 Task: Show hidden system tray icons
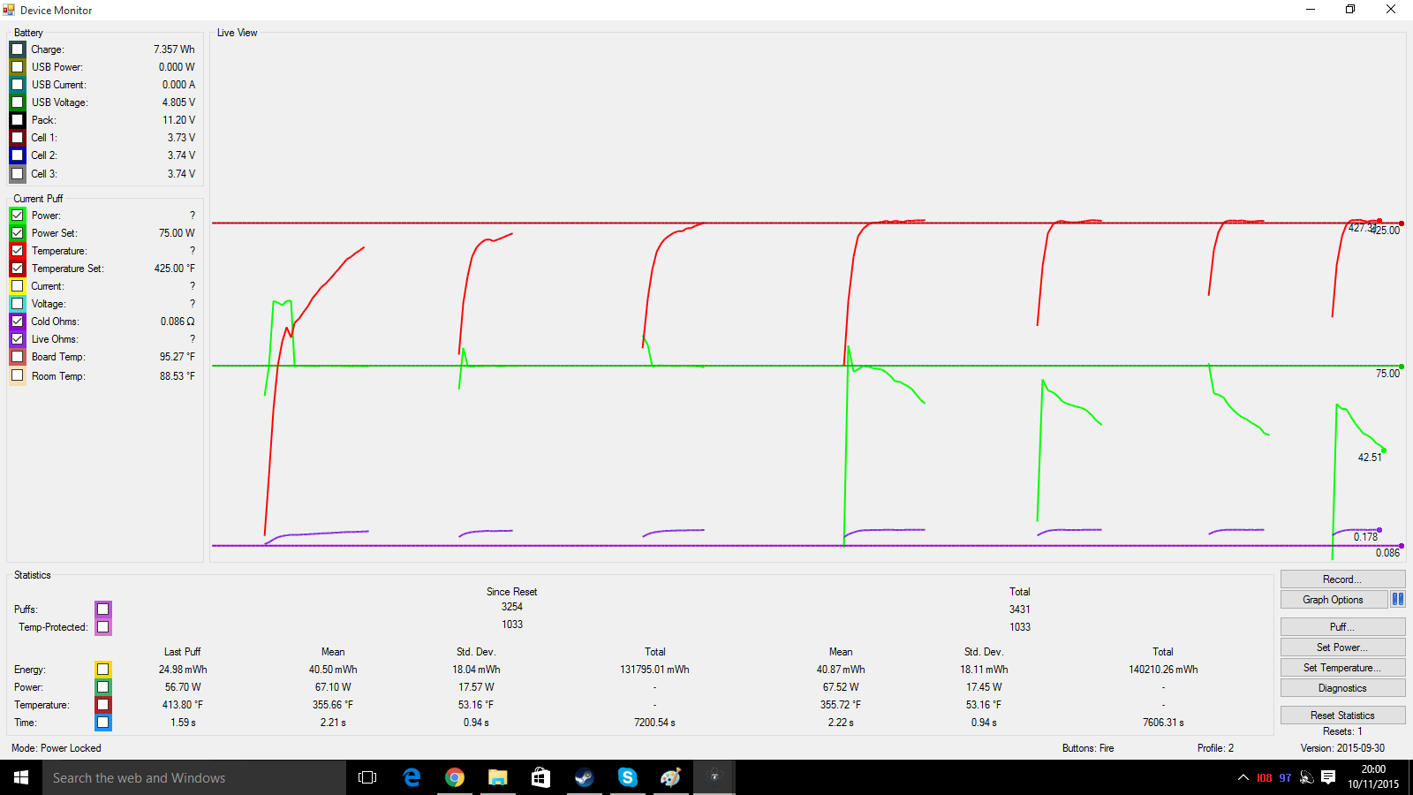[1243, 777]
